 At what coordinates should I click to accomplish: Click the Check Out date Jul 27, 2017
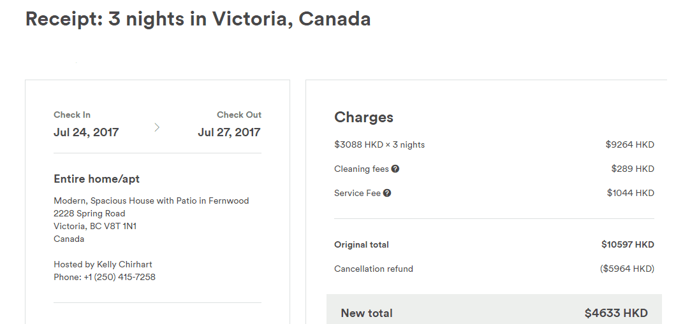coord(230,132)
